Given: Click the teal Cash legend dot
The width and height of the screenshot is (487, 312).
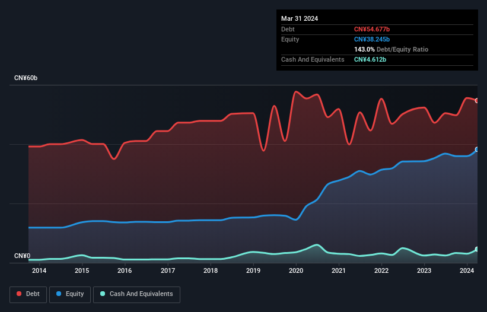Looking at the screenshot, I should point(103,294).
